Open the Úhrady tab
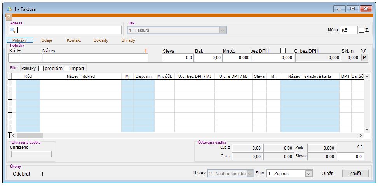Screen dimensions: 378x186 [128, 40]
